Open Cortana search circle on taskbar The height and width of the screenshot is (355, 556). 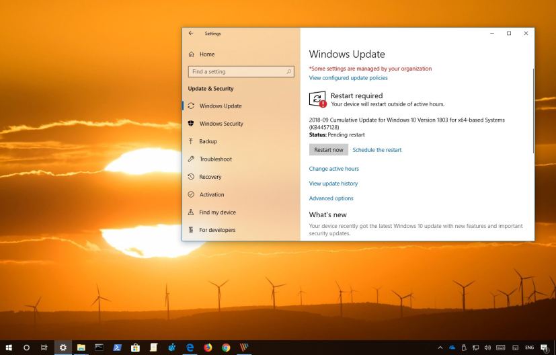tap(27, 348)
